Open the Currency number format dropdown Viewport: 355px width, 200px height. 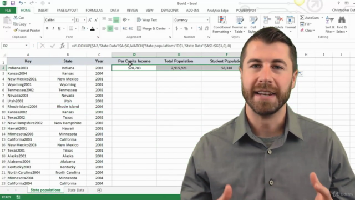[207, 20]
